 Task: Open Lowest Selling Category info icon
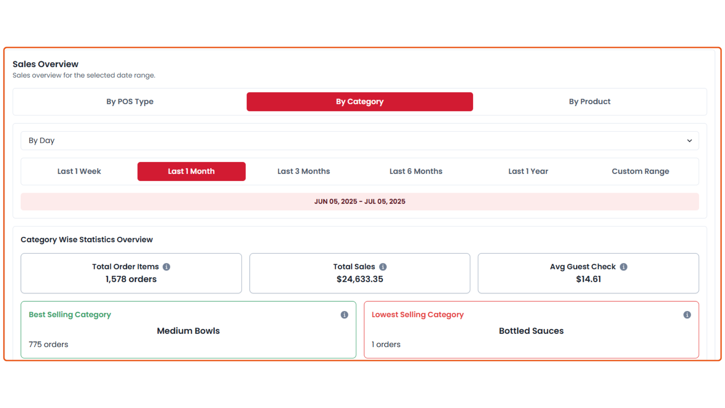point(687,315)
